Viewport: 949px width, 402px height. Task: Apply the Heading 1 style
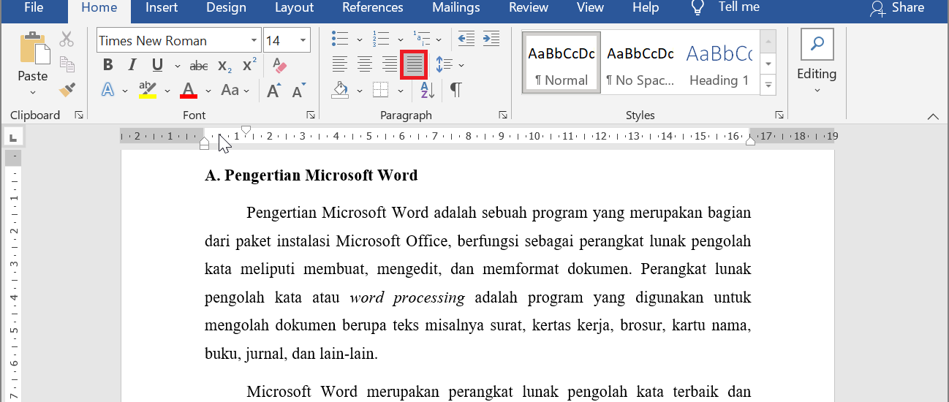tap(719, 63)
